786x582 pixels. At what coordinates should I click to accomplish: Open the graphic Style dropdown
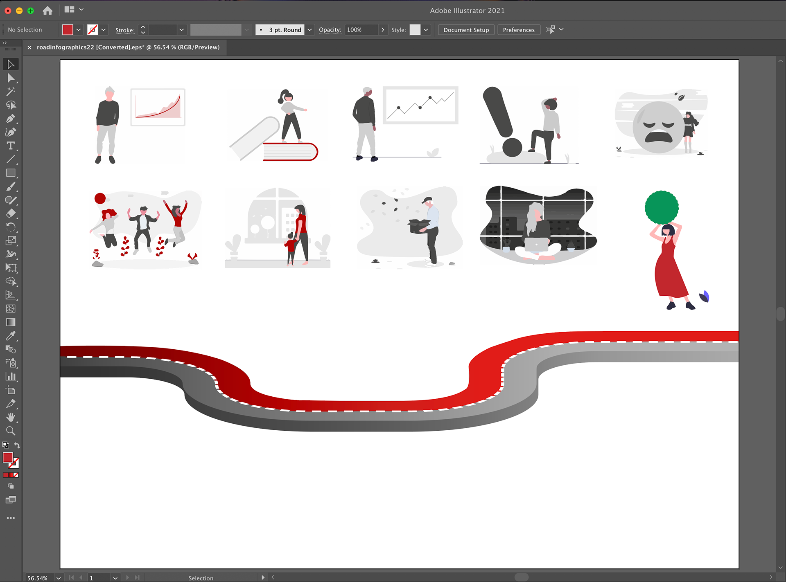(x=426, y=30)
